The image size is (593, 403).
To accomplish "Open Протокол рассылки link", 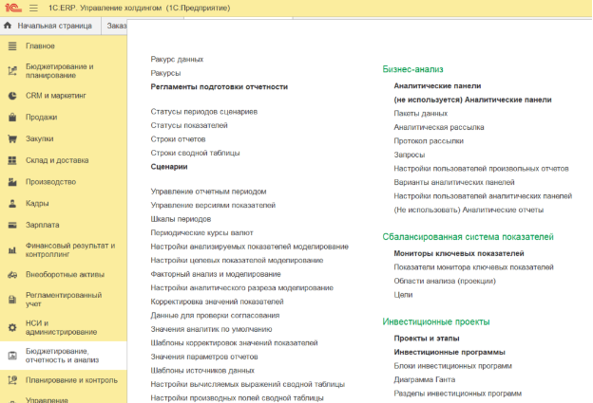I will (429, 141).
